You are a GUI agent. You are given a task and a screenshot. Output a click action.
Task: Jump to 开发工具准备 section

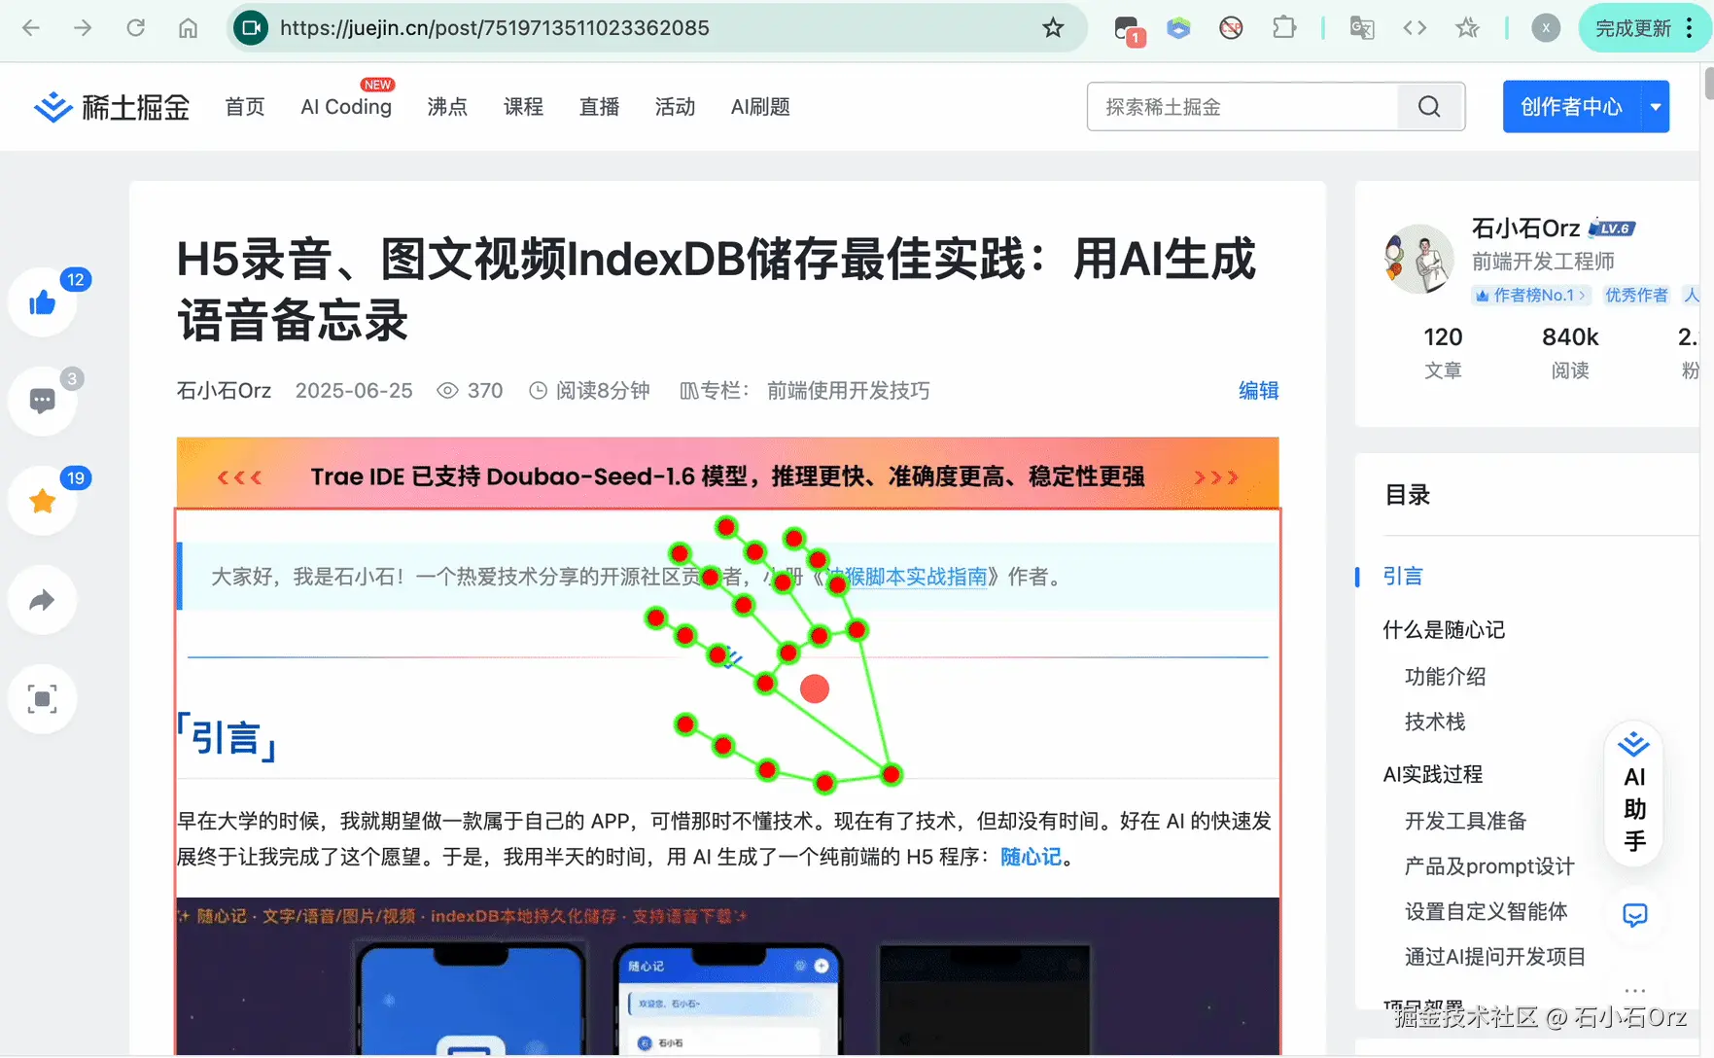(x=1465, y=821)
